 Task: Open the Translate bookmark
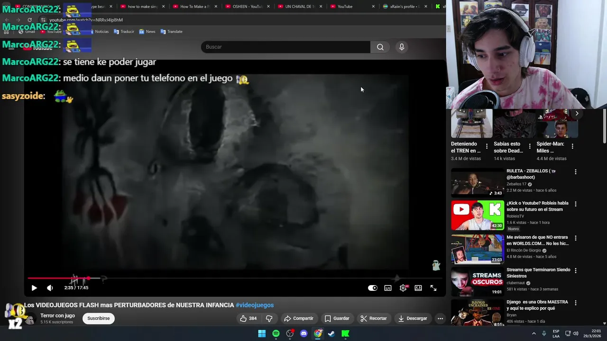point(171,32)
